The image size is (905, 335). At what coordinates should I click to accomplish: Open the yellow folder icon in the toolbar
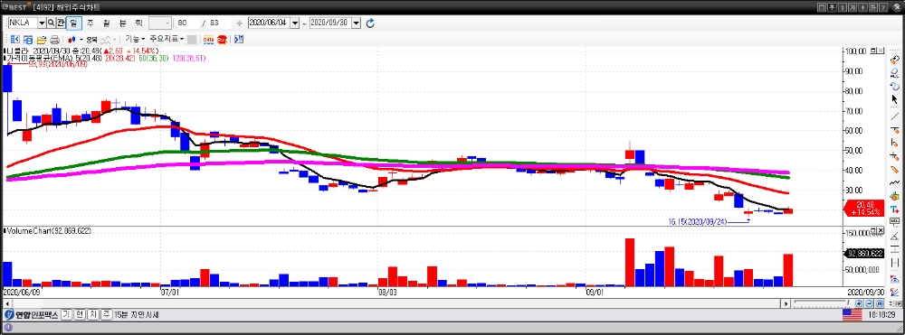point(42,40)
